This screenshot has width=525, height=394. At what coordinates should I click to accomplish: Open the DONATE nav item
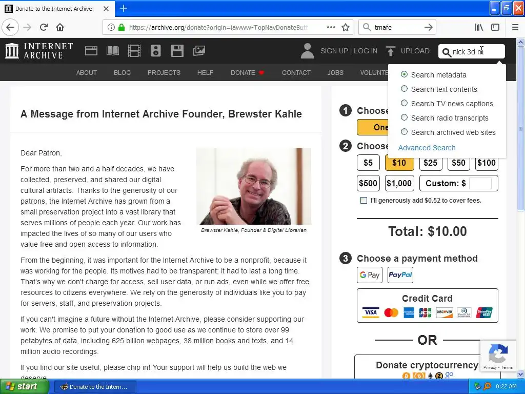[247, 73]
